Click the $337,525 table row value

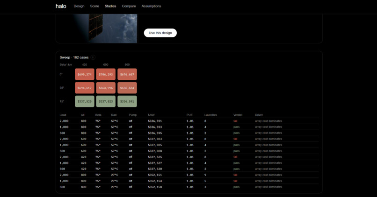tap(155, 157)
